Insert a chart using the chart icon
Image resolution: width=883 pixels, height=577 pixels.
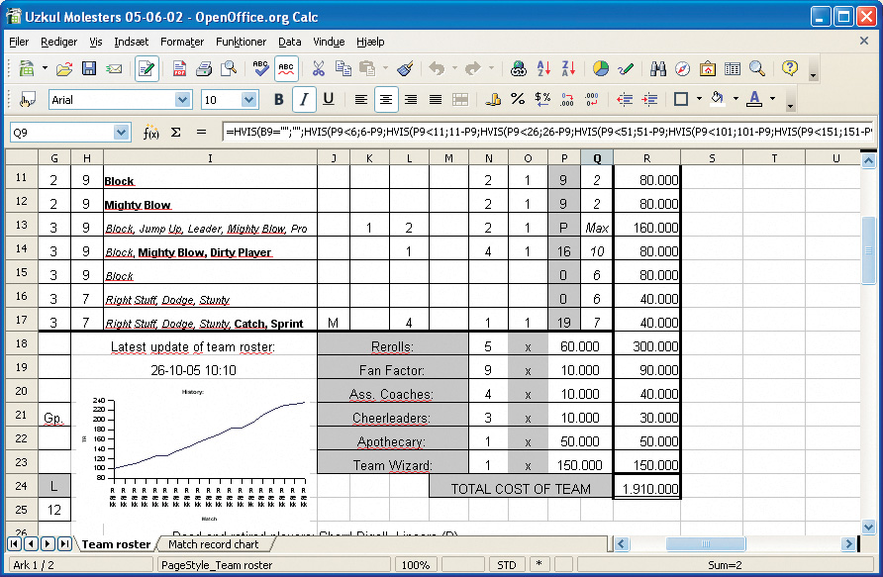pyautogui.click(x=600, y=69)
